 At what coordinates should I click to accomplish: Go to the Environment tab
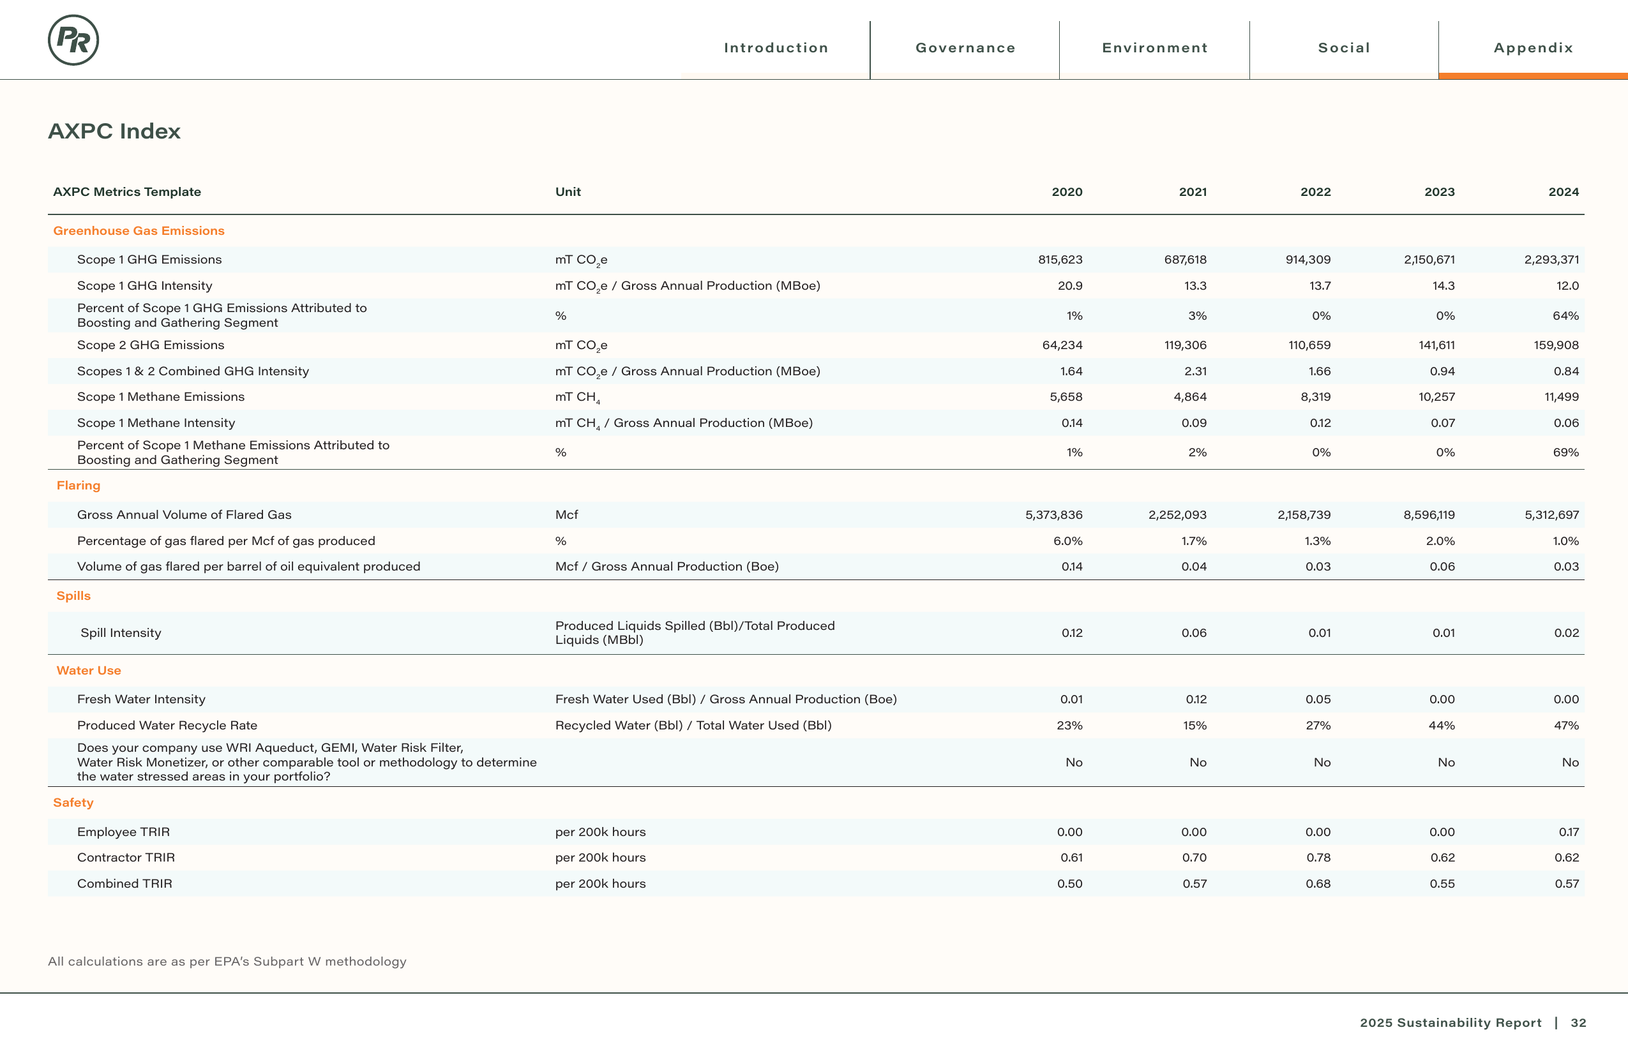coord(1155,48)
